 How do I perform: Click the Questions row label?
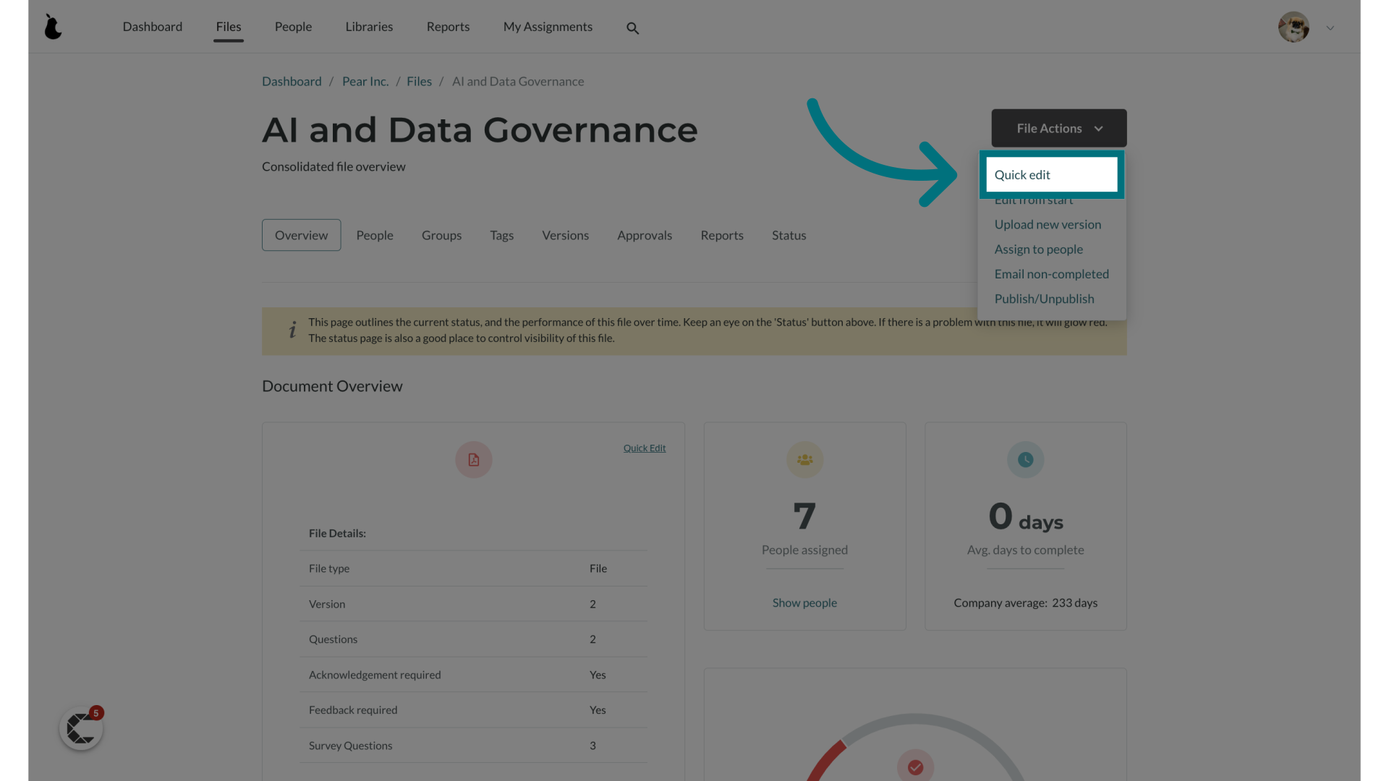333,639
